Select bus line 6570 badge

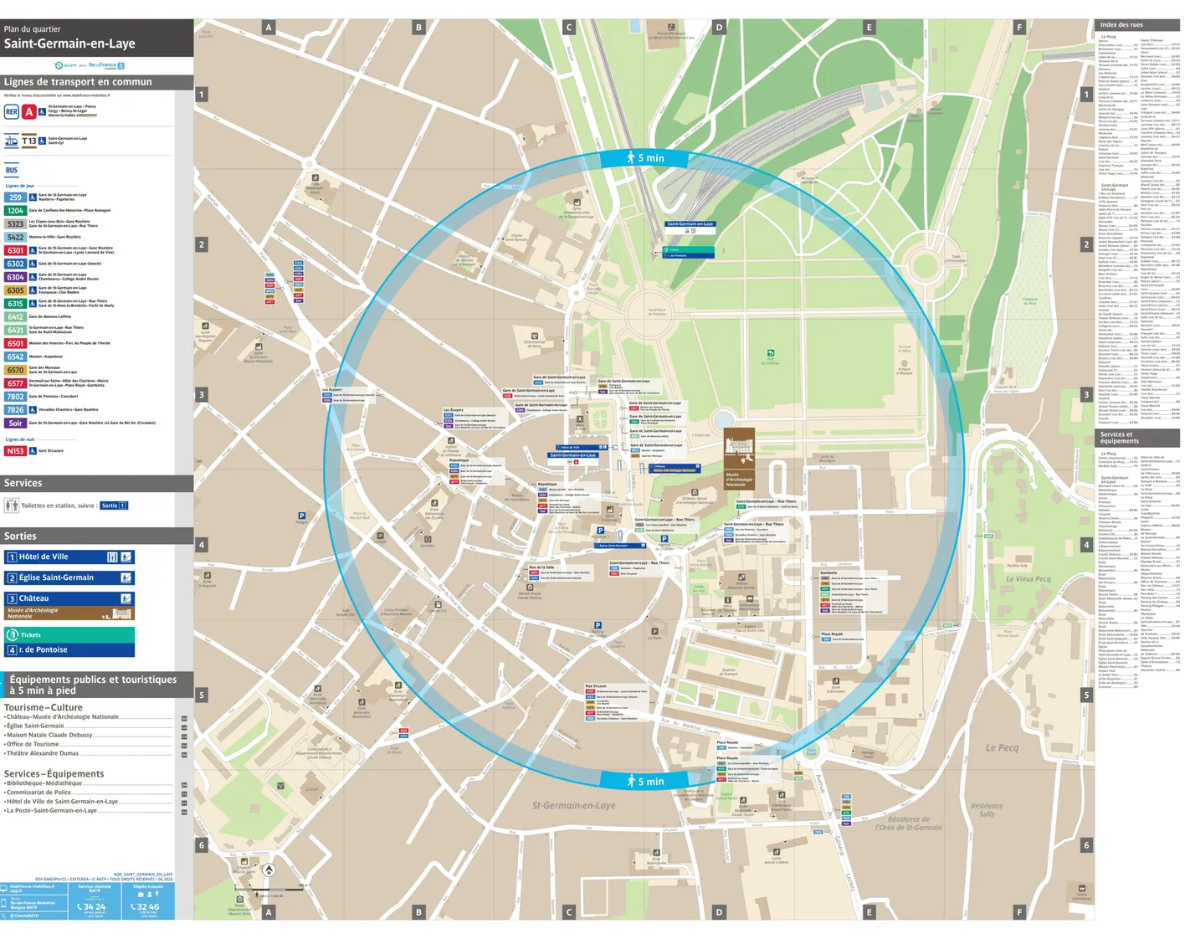[16, 370]
